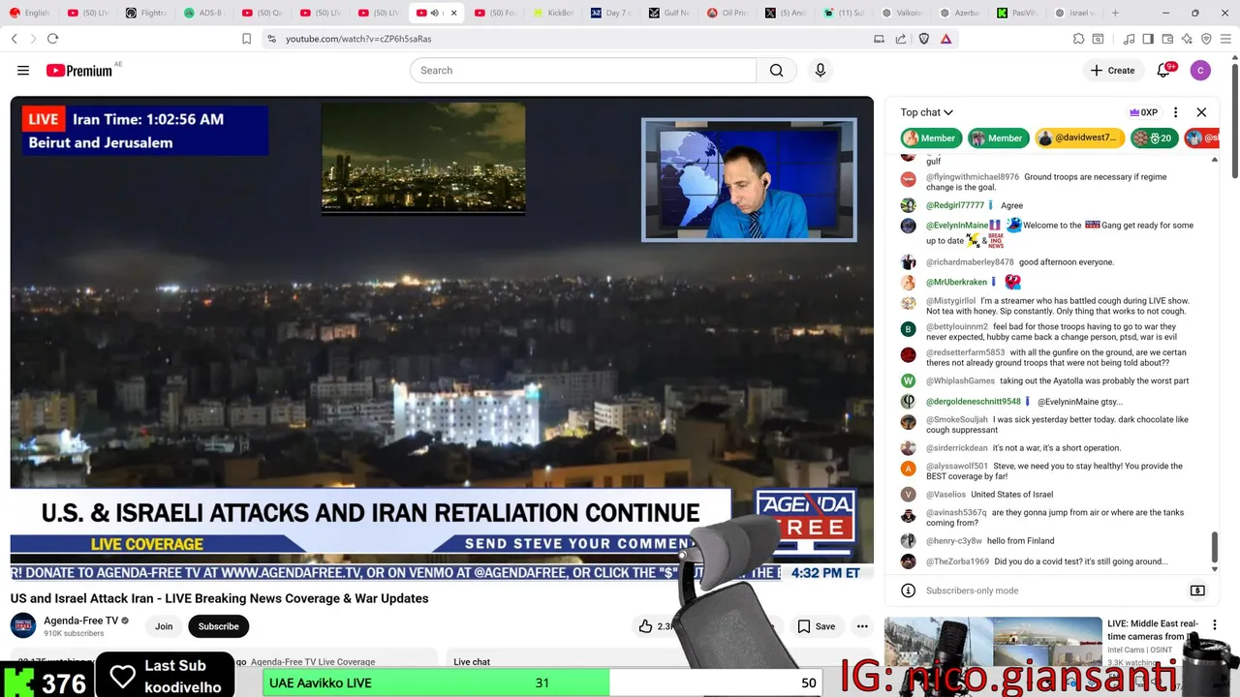Switch to the Flightra tab
Screen dimensions: 1240x697
pos(146,13)
